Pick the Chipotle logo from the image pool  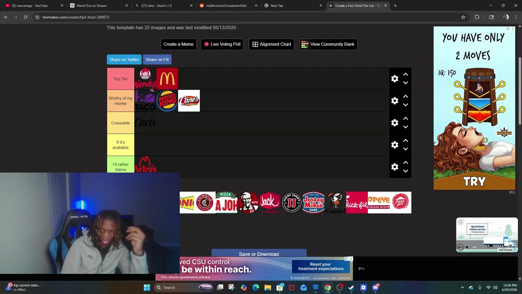205,203
